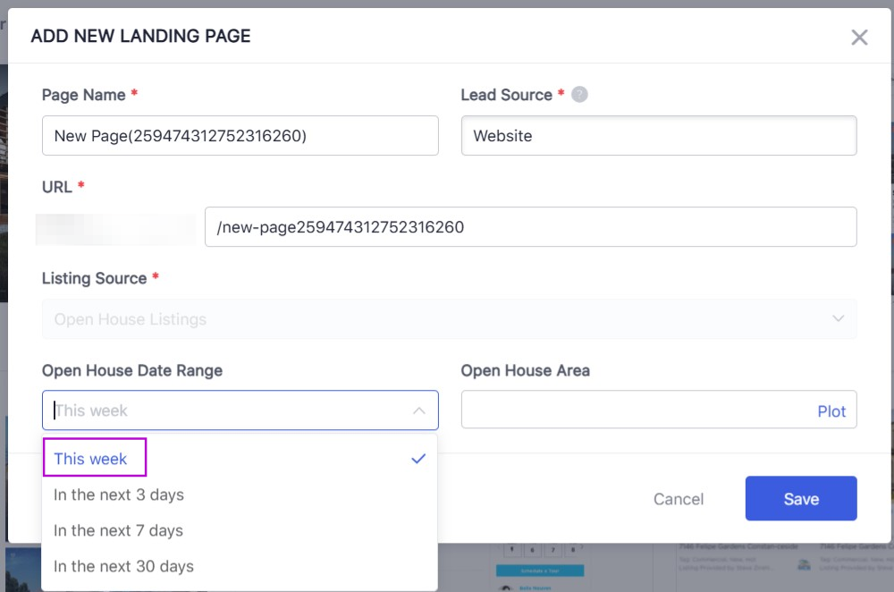Select the This week option
Screen dimensions: 894x592
pos(91,459)
